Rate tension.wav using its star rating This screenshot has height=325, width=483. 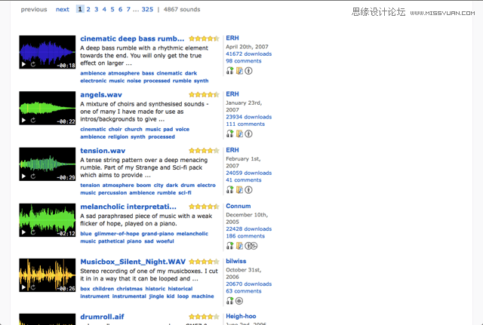coord(204,151)
